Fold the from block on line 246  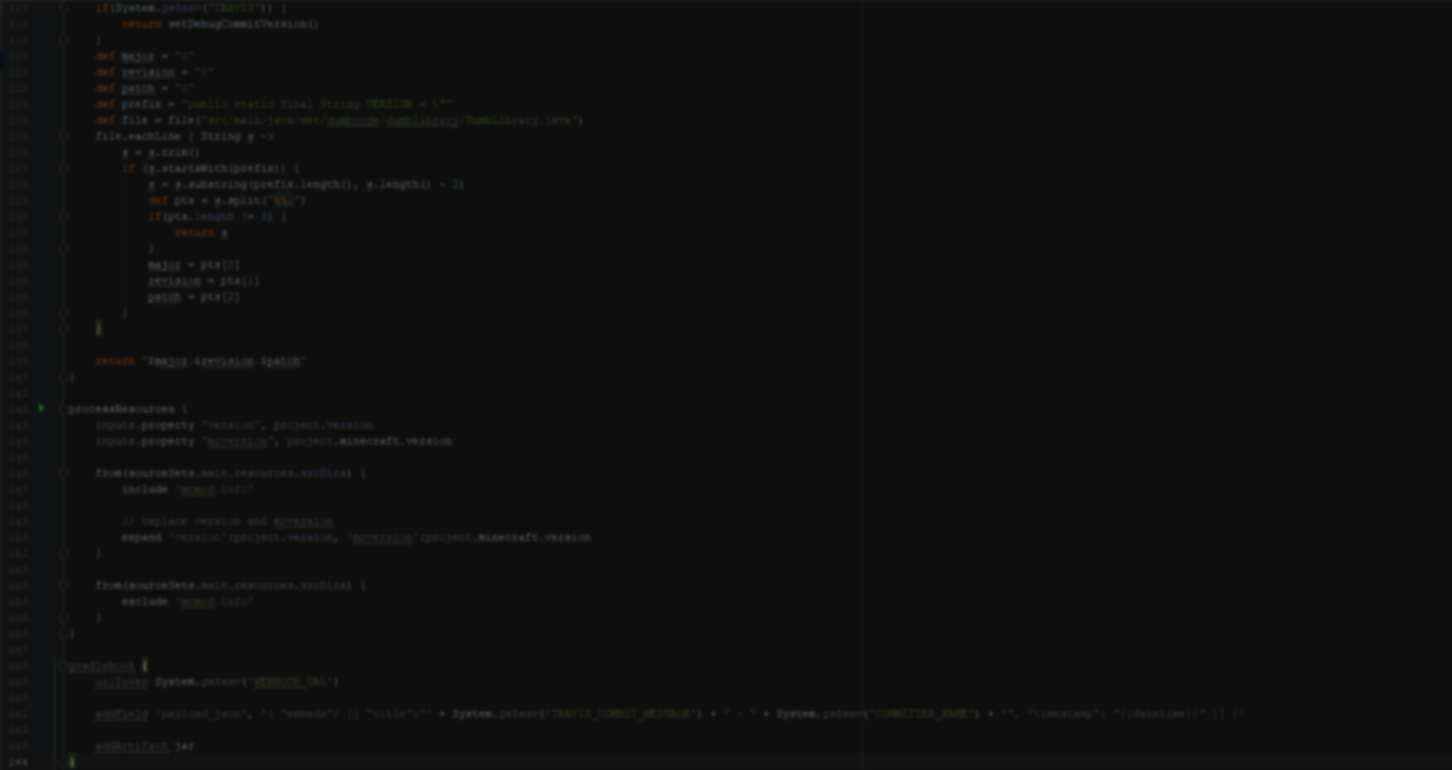tap(63, 474)
